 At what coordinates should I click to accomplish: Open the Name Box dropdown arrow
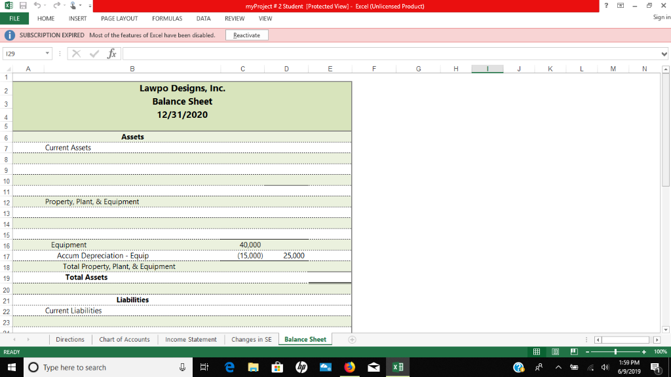(x=46, y=54)
